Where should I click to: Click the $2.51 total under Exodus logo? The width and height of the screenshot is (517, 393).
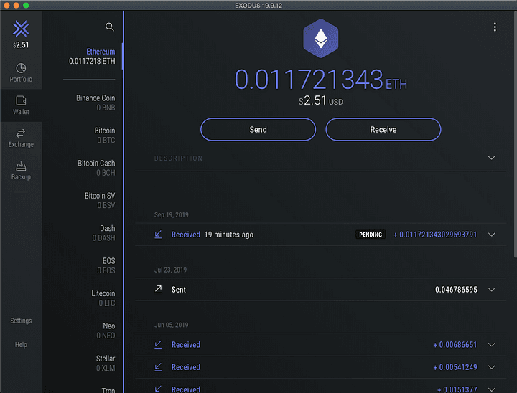pos(21,44)
